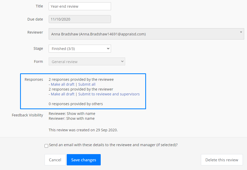Click the Reviewer dropdown arrow icon
The image size is (247, 170).
click(x=241, y=32)
